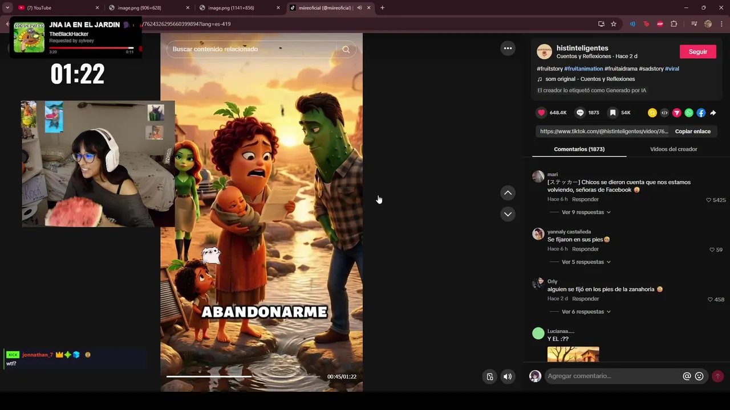Open histinteligentes username link
Screen dimensions: 730x410
pos(582,48)
